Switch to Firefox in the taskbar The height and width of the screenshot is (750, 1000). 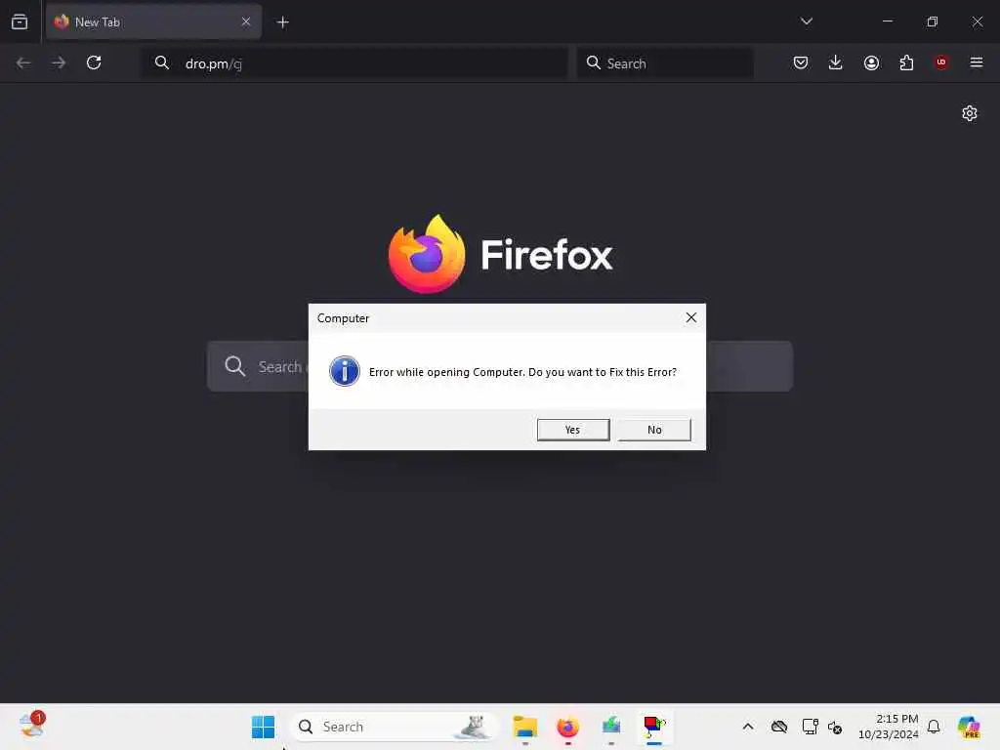567,727
